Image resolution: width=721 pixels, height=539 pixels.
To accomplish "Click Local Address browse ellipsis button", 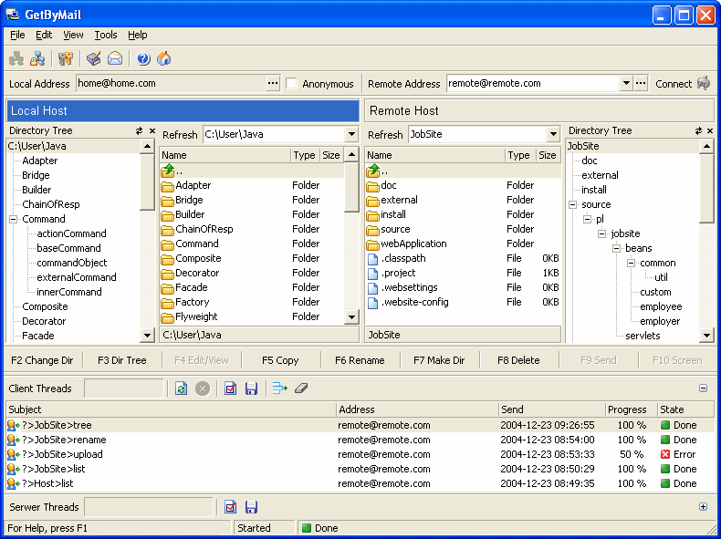I will (x=273, y=84).
